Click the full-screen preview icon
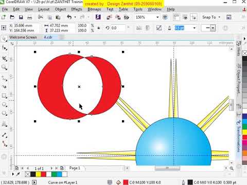 pos(165,17)
